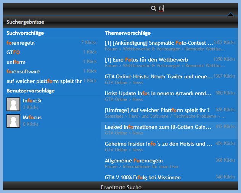
Task: Open 'Heist-Update Infos in neuem Artwork' thread
Action: point(158,93)
